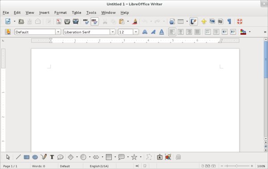Insert a hyperlink via Hyperlink icon
The height and width of the screenshot is (169, 268).
pos(172,21)
